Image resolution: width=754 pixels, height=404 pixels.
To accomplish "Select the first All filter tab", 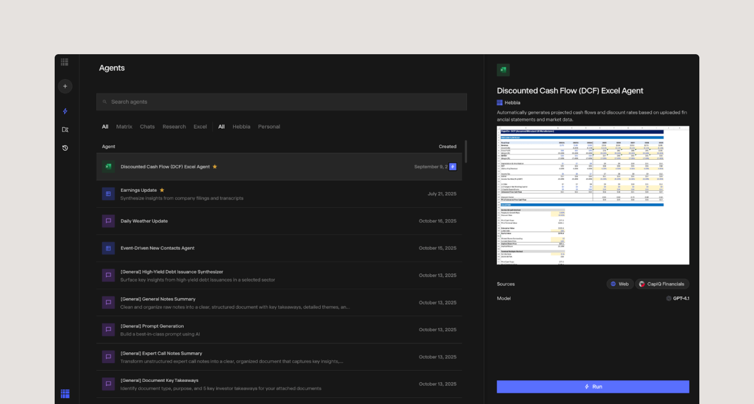I will 105,127.
